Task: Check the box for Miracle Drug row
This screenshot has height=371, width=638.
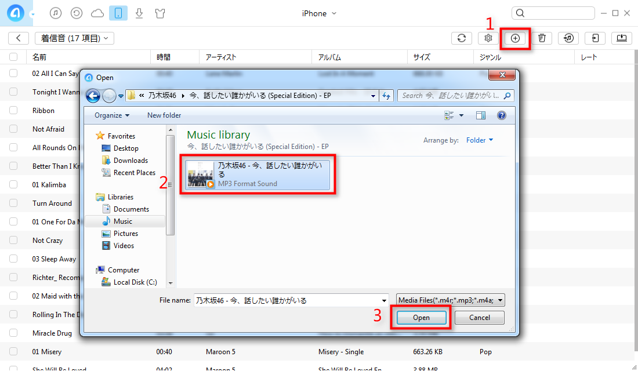Action: (13, 333)
